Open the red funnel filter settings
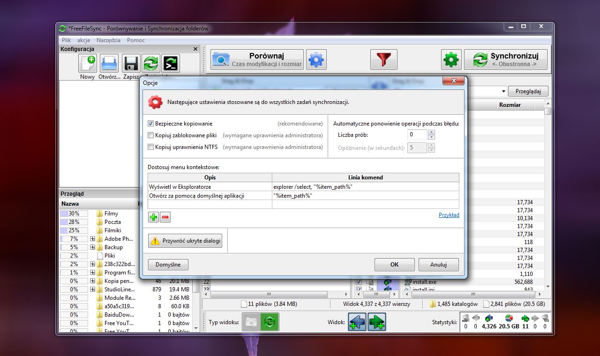 pos(383,59)
